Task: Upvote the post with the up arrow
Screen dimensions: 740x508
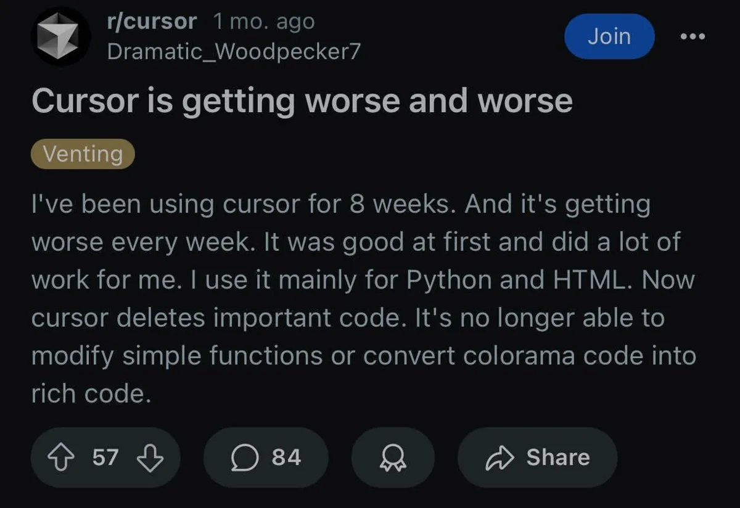Action: tap(62, 457)
